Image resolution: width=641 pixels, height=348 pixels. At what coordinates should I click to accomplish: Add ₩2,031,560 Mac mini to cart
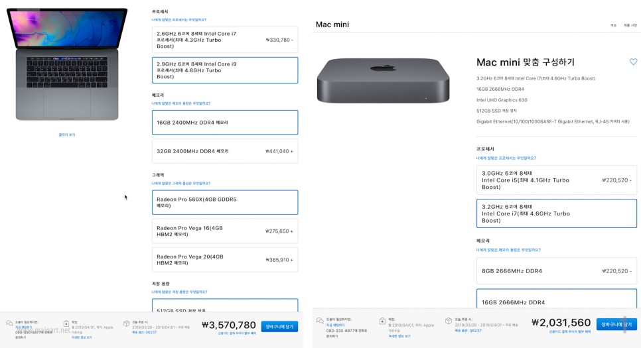616,324
